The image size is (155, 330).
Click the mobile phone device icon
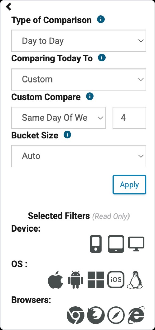click(x=96, y=244)
